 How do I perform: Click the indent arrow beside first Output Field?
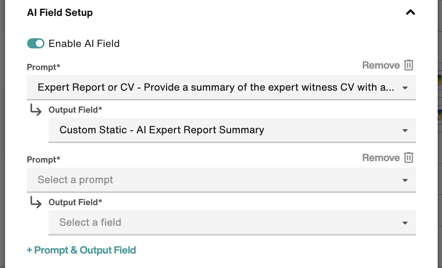click(x=36, y=111)
